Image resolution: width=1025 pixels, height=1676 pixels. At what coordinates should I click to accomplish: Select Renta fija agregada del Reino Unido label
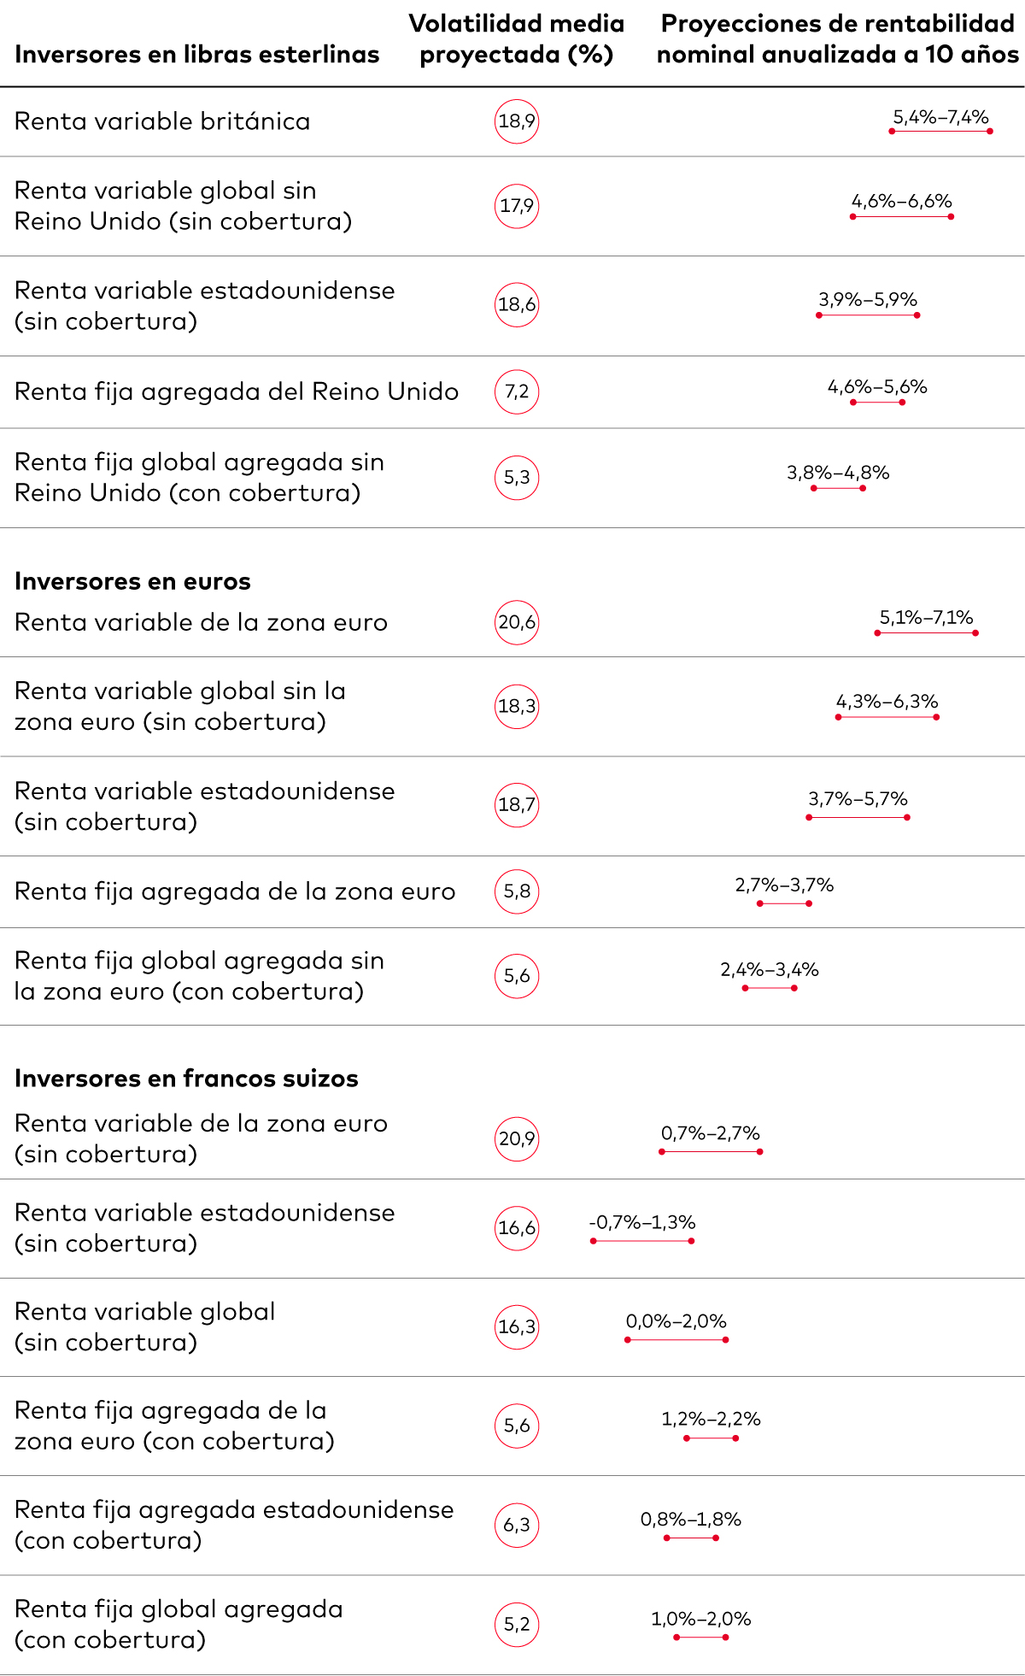[x=237, y=392]
